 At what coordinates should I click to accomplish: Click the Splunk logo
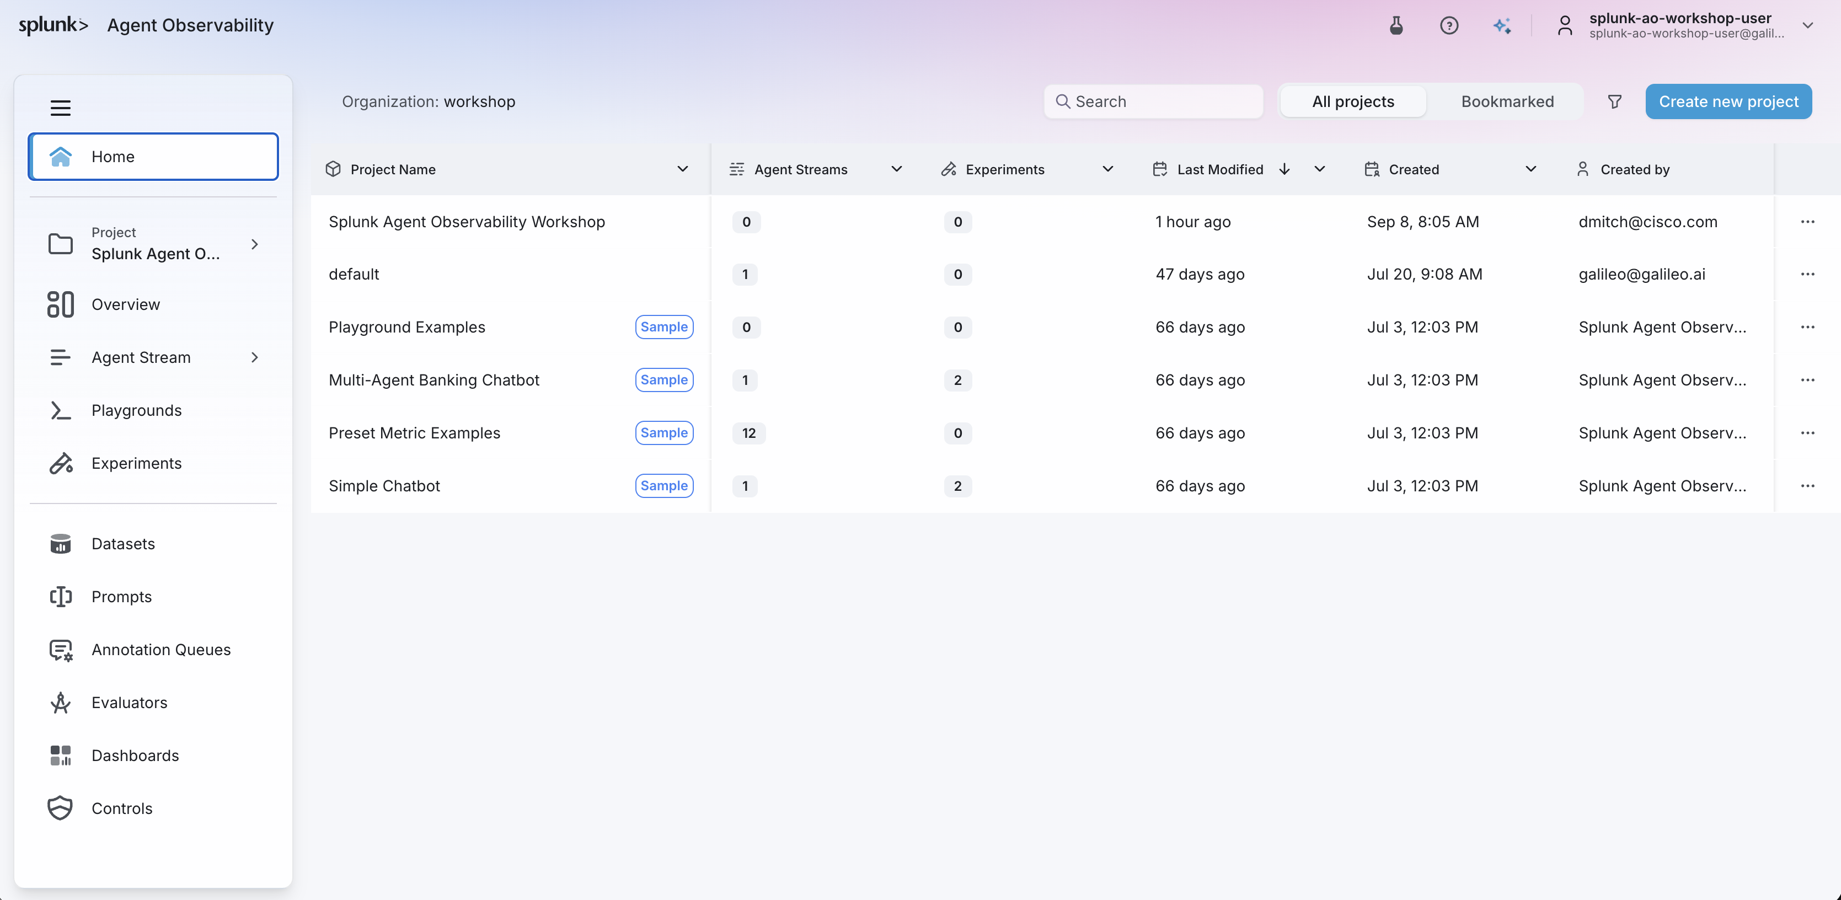click(53, 25)
